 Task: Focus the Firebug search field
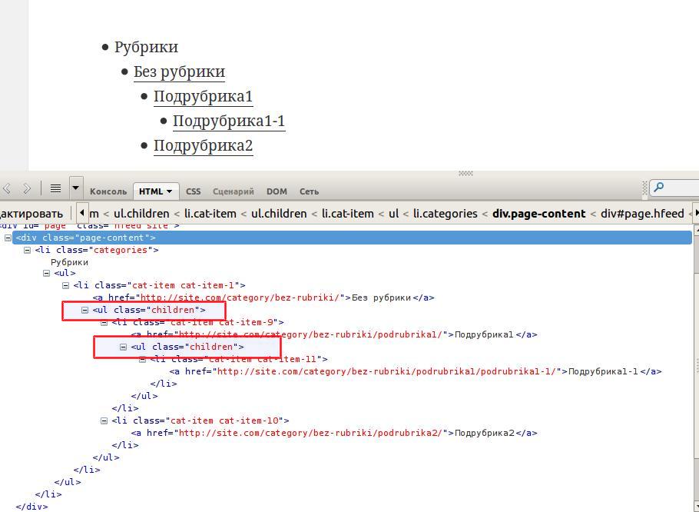674,188
